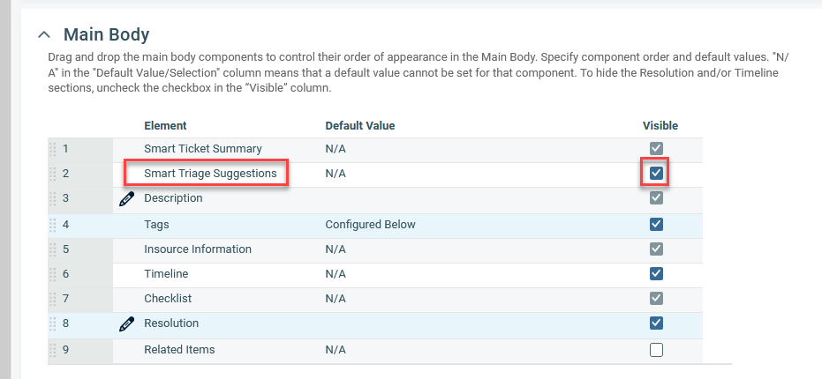Click Configured Below in Tags row
Screen dimensions: 822x379
[x=370, y=225]
